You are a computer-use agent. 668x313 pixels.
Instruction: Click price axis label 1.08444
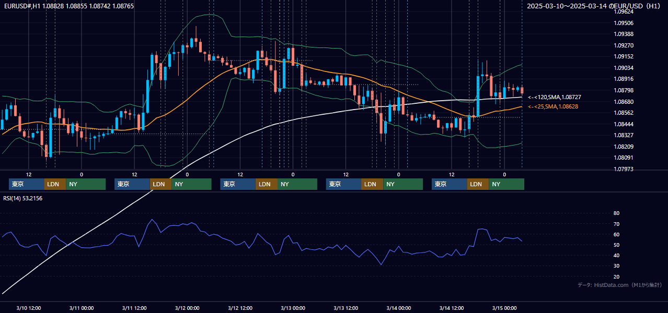(x=623, y=124)
